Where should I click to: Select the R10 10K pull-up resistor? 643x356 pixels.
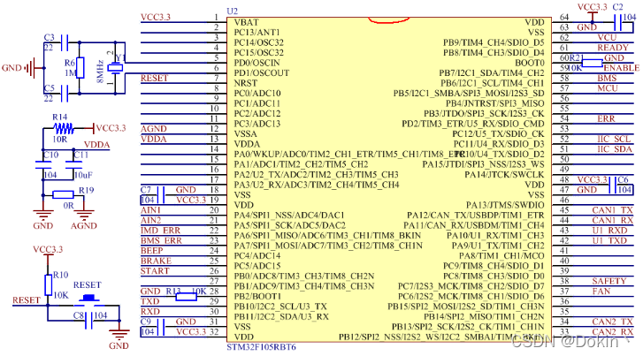tap(49, 285)
